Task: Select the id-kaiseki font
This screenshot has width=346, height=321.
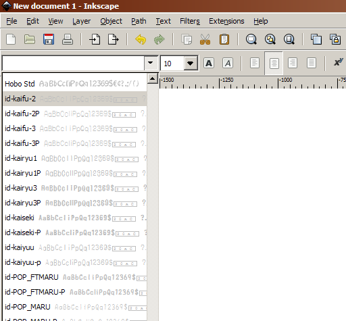Action: pos(75,218)
